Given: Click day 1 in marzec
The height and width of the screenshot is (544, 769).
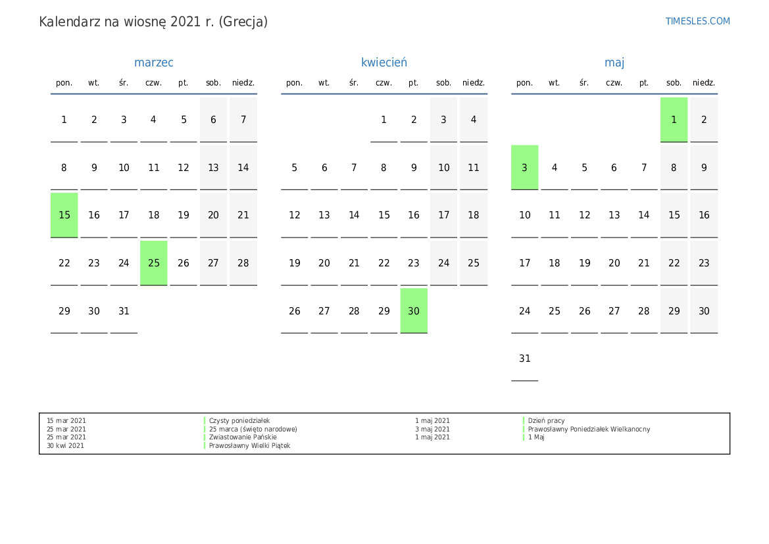Looking at the screenshot, I should 64,120.
